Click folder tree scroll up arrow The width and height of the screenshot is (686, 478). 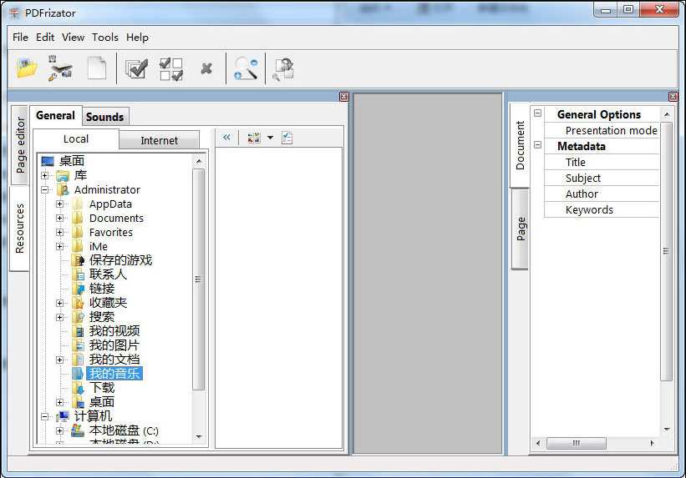click(x=199, y=161)
